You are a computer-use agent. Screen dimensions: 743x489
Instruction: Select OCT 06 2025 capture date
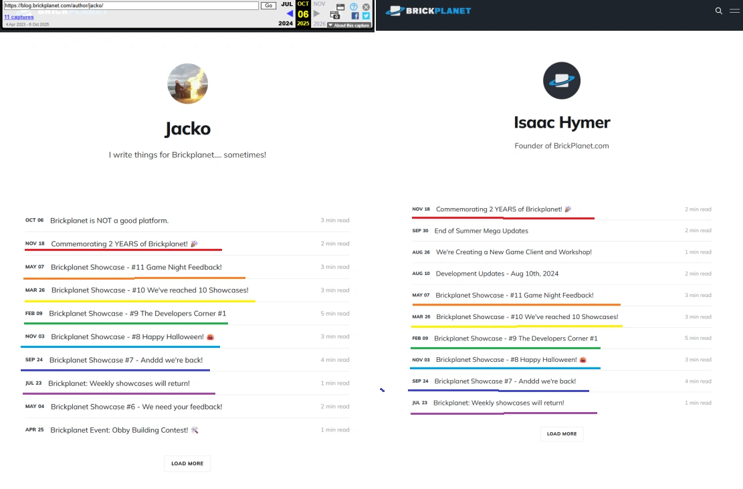pos(303,14)
